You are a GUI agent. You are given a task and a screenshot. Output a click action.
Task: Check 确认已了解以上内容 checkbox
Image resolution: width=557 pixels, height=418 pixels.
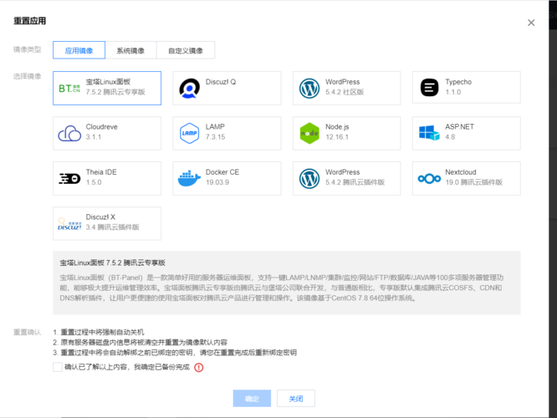(58, 367)
